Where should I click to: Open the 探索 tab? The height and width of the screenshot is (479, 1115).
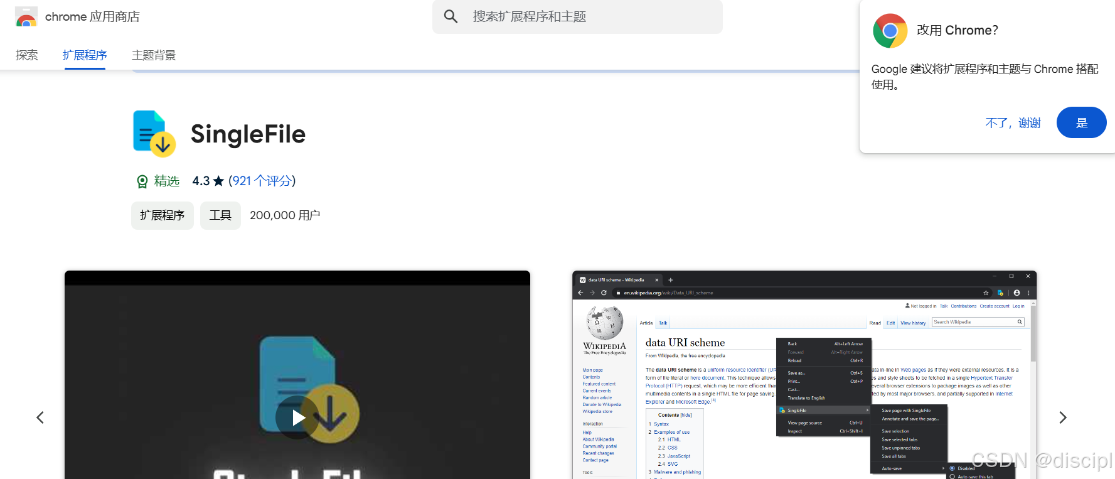click(x=27, y=55)
